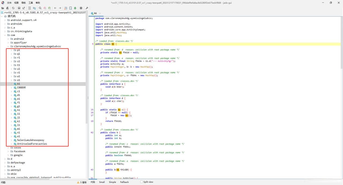
Task: Close the b1 editor tab
Action: [100, 13]
